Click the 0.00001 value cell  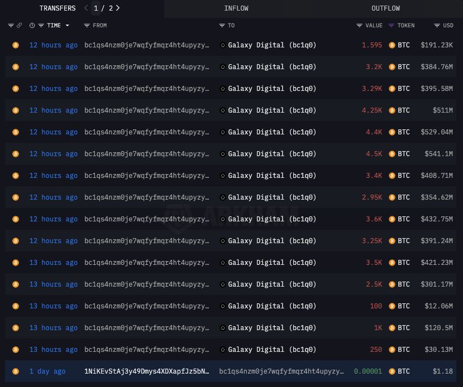(x=368, y=371)
